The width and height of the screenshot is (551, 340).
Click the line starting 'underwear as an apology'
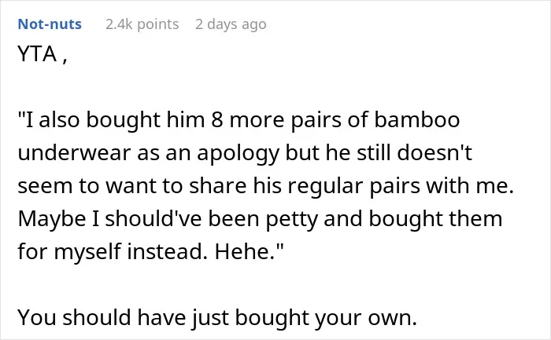click(245, 153)
